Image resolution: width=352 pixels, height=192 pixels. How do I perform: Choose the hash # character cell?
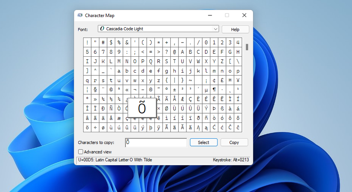[103, 42]
